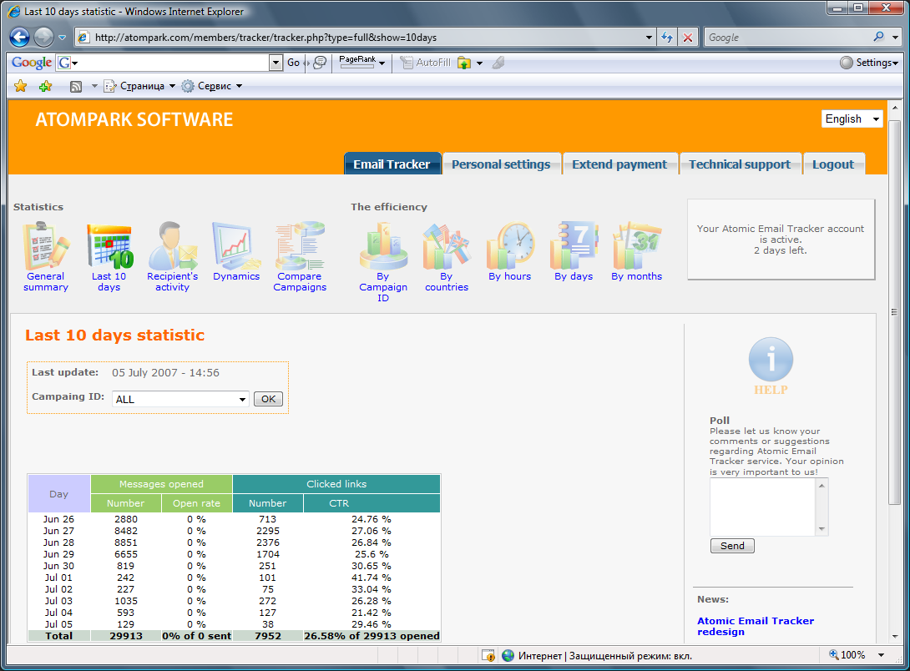Viewport: 910px width, 671px height.
Task: Click the address bar URL field
Action: click(x=367, y=38)
